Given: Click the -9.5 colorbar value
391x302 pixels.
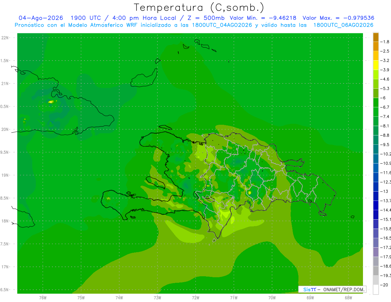Looking at the screenshot, I should point(384,144).
